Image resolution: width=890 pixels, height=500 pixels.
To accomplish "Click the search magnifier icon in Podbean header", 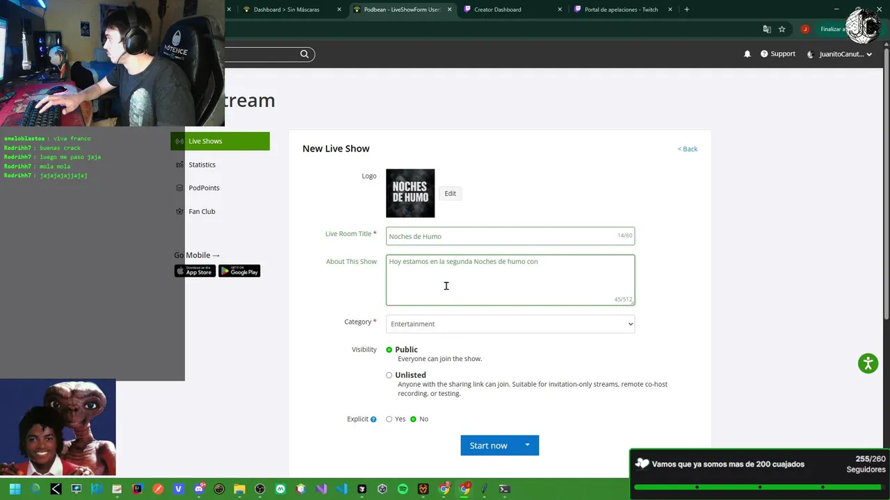I will 304,54.
